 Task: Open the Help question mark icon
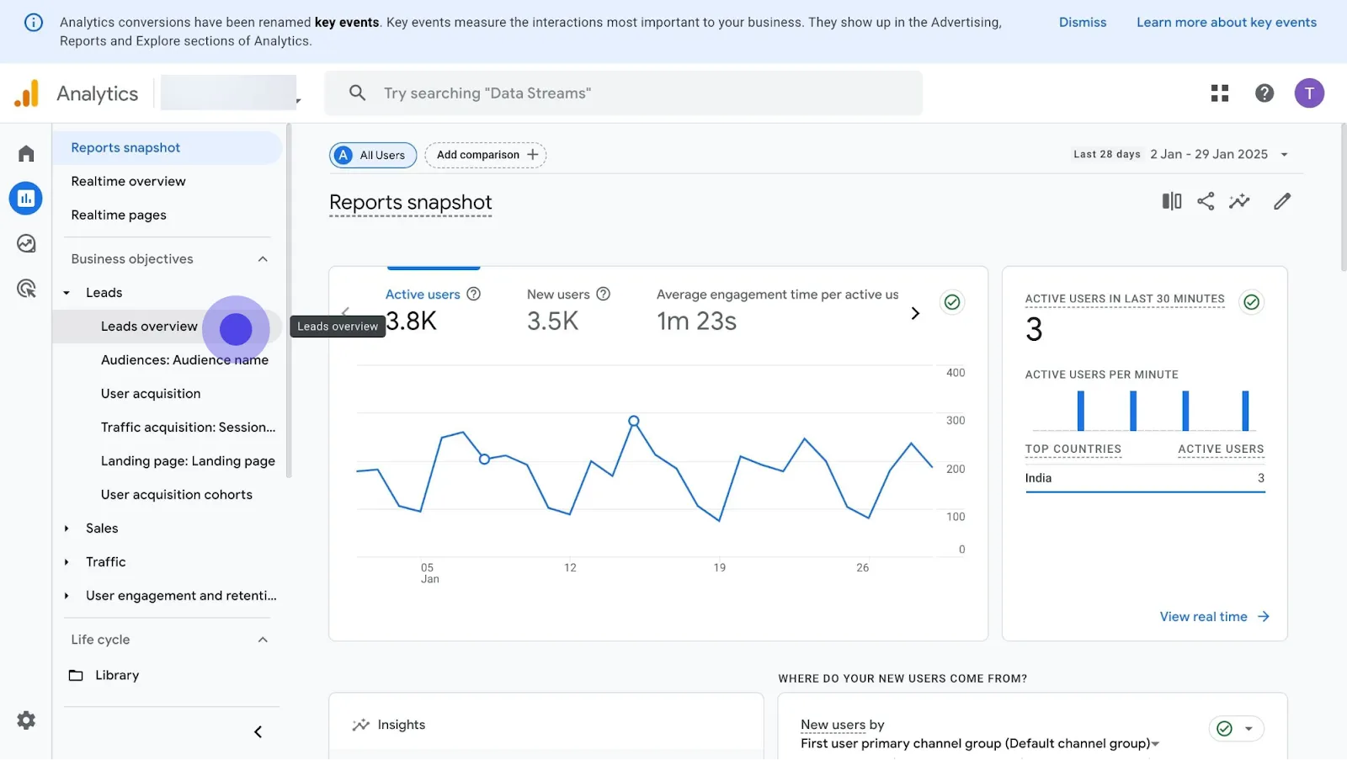click(x=1264, y=93)
